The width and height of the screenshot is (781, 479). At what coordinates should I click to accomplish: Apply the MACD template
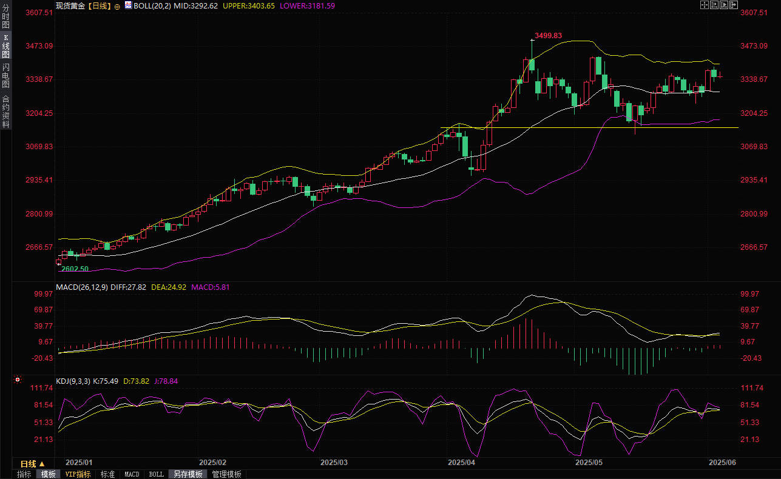[132, 474]
